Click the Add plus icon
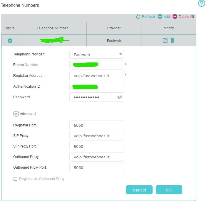This screenshot has height=205, width=209. pos(160,17)
